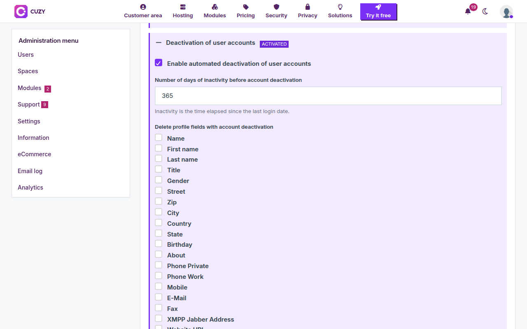Check the City checkbox

(x=159, y=212)
